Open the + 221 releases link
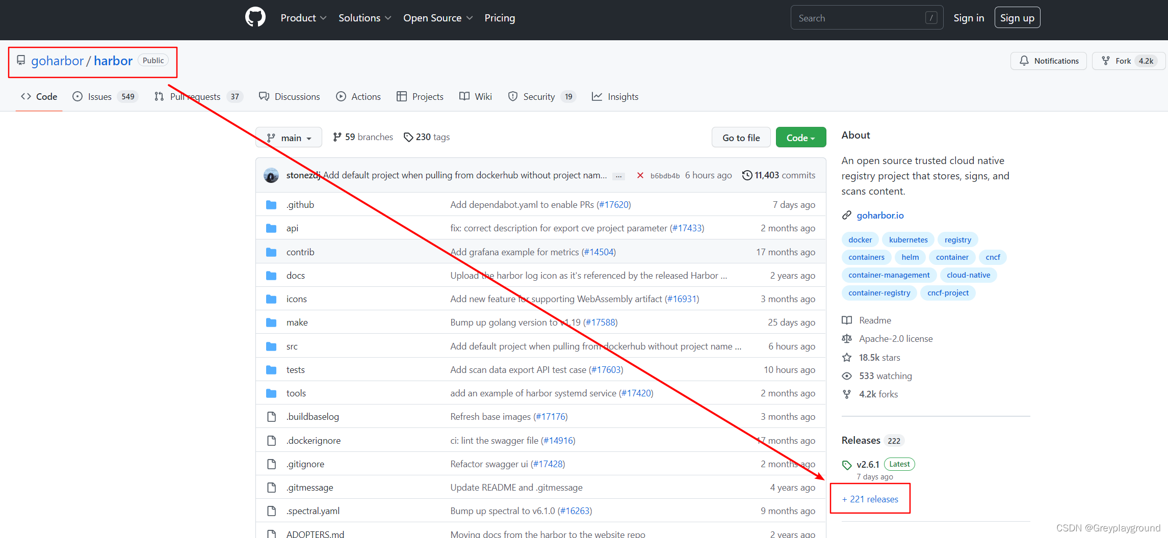 [870, 499]
